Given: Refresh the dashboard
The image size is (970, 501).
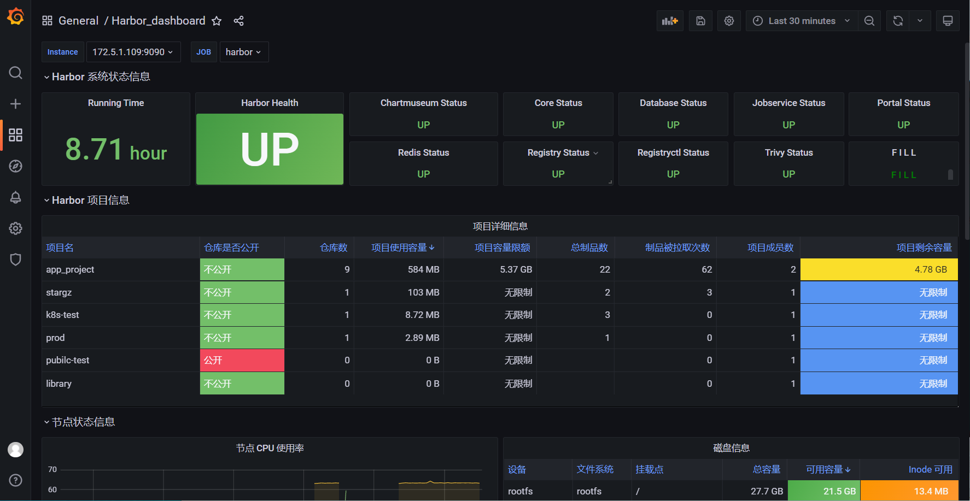Looking at the screenshot, I should (898, 21).
